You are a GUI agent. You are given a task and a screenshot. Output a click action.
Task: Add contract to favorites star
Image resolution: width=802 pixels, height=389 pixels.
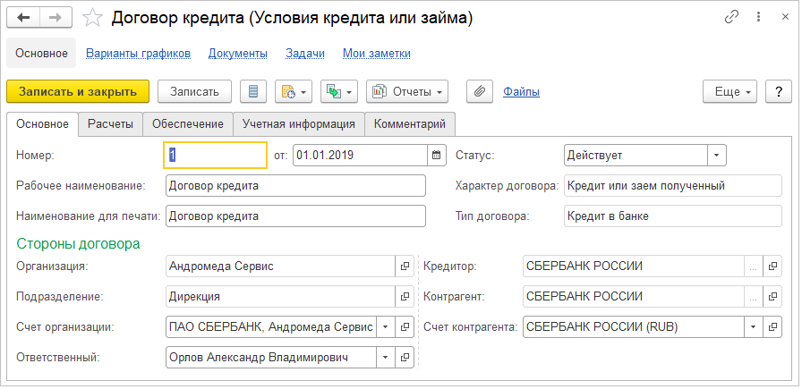(x=93, y=17)
